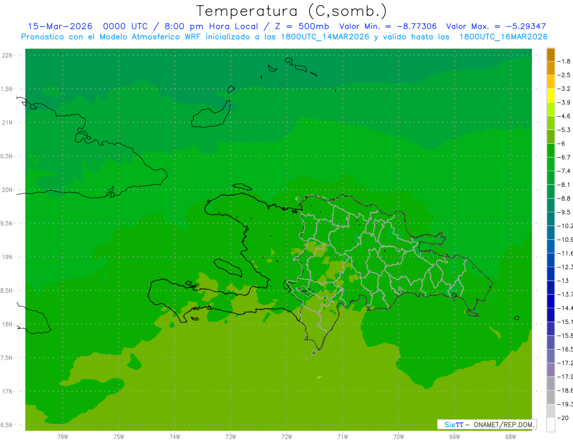
Task: Click the "-20" color scale label
Action: coord(564,418)
